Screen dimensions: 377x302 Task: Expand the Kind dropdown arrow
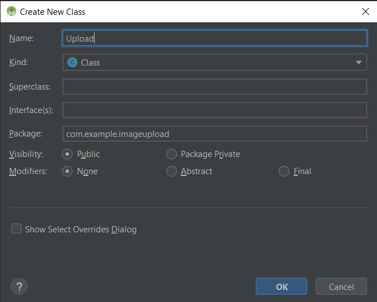(359, 62)
